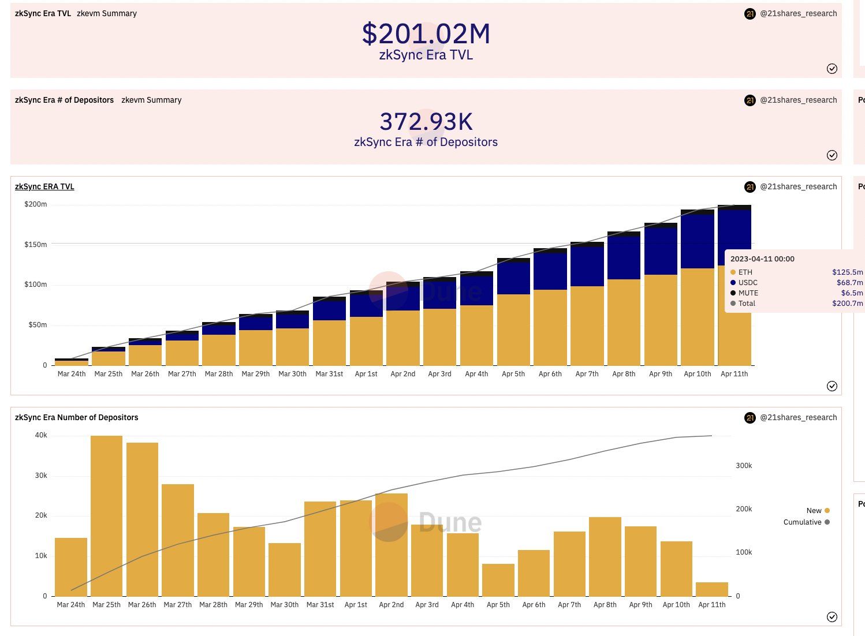Toggle the New series in the chart legend
The width and height of the screenshot is (865, 636).
pyautogui.click(x=818, y=511)
